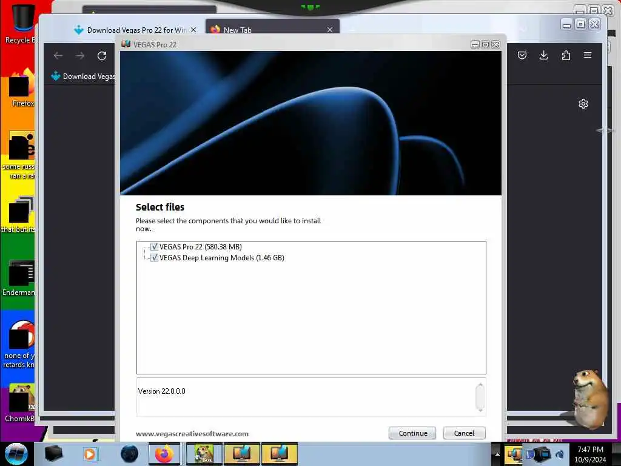The image size is (621, 466).
Task: Open Firefox extensions menu
Action: click(x=566, y=55)
